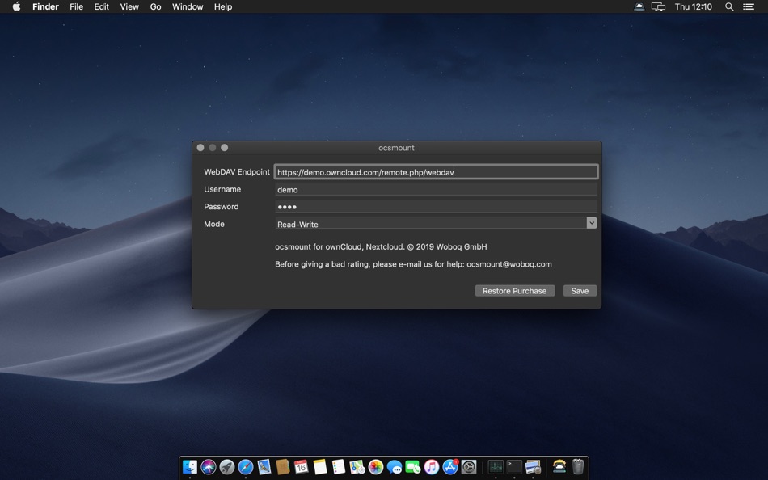Click into the Password field
Screen dimensions: 768x480
tap(436, 207)
